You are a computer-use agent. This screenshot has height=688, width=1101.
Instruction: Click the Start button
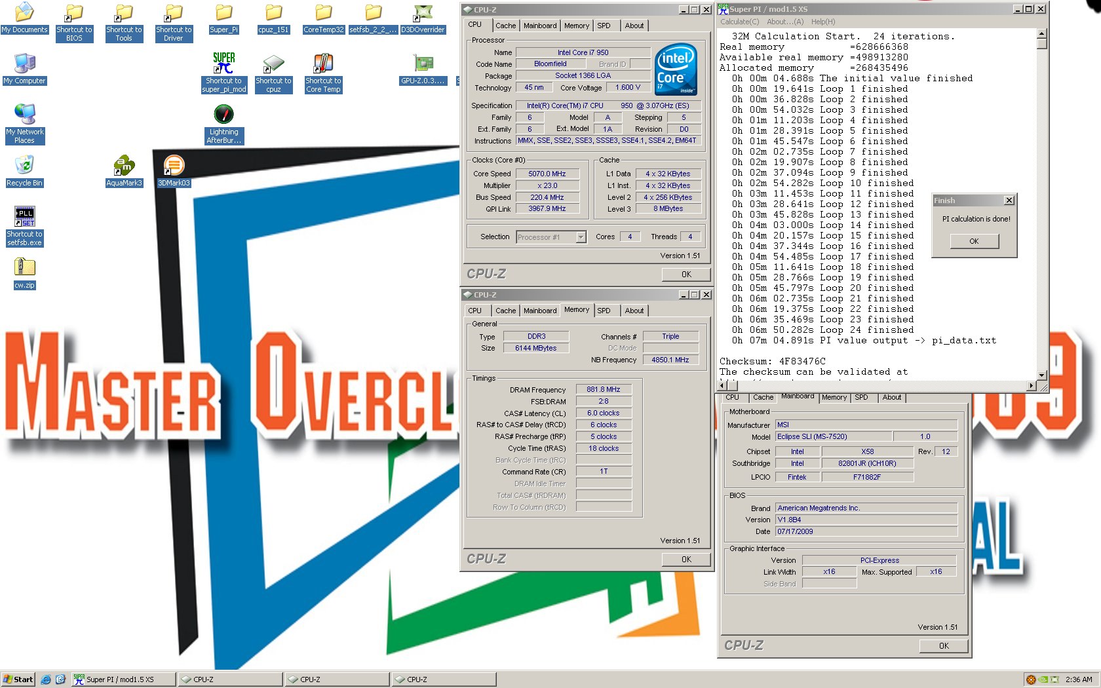coord(18,679)
